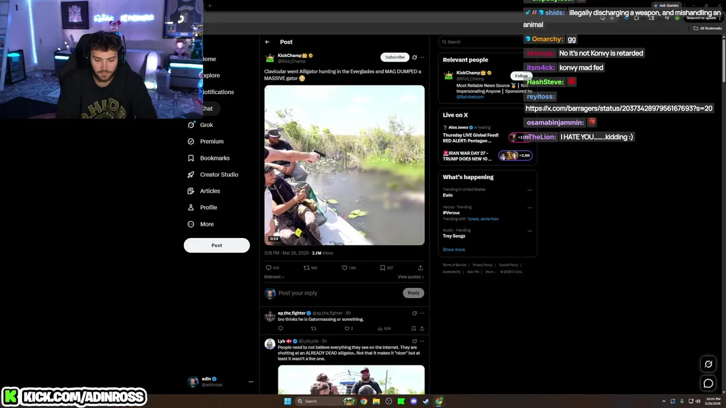Open the Grok floating button at bottom right
The width and height of the screenshot is (726, 408).
[708, 364]
